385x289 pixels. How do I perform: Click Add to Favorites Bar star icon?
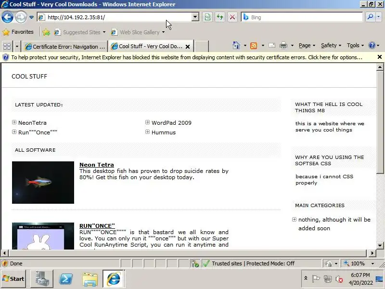click(x=46, y=32)
